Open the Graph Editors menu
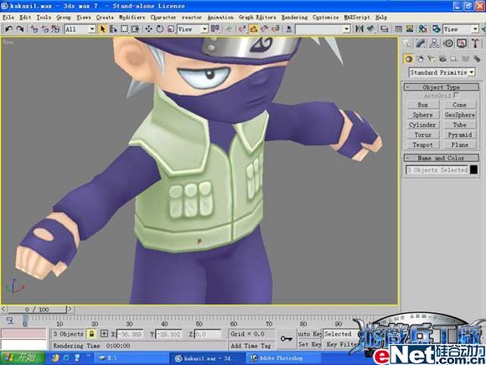Viewport: 486px width, 365px height. click(x=257, y=18)
